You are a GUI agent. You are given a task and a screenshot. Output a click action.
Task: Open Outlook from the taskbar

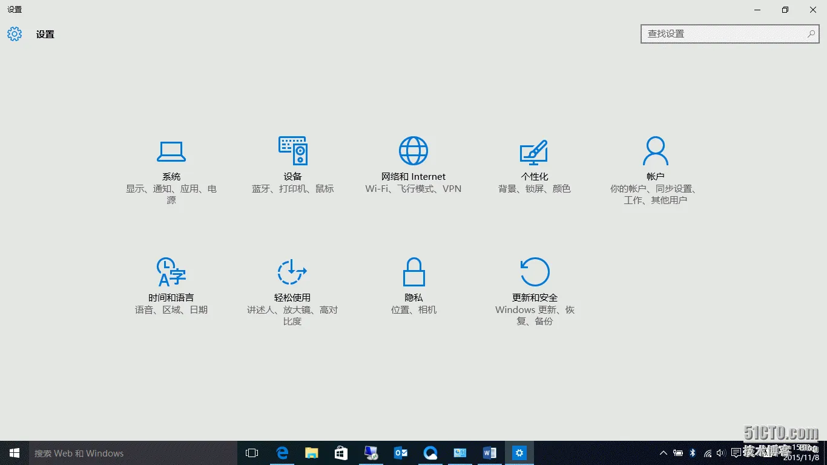coord(400,453)
